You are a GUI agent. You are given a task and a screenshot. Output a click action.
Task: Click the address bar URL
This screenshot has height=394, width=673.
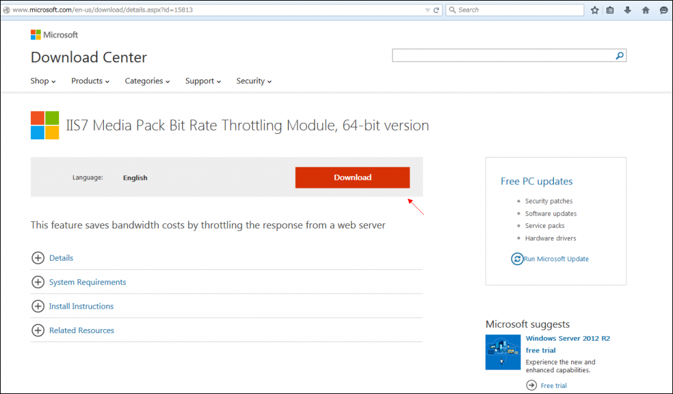click(103, 10)
